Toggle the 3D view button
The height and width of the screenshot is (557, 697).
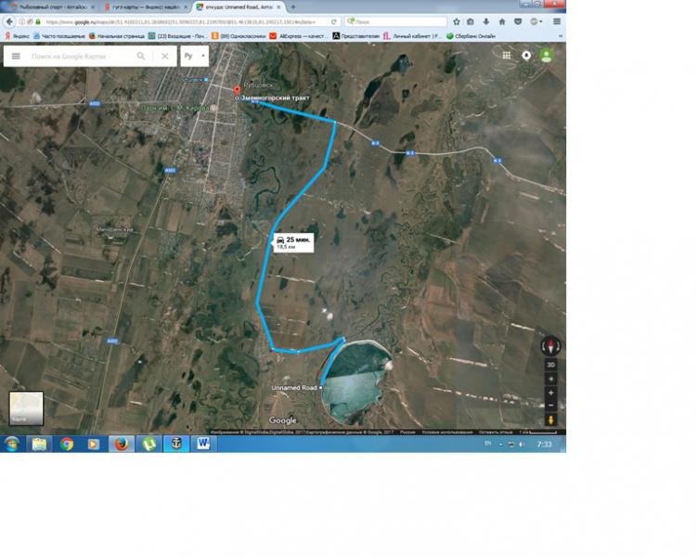tap(550, 365)
